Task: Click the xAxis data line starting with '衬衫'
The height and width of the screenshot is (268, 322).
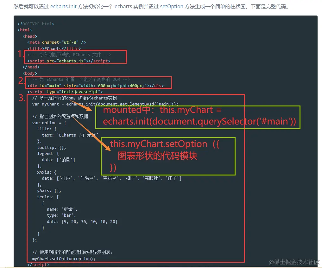Action: [x=112, y=178]
